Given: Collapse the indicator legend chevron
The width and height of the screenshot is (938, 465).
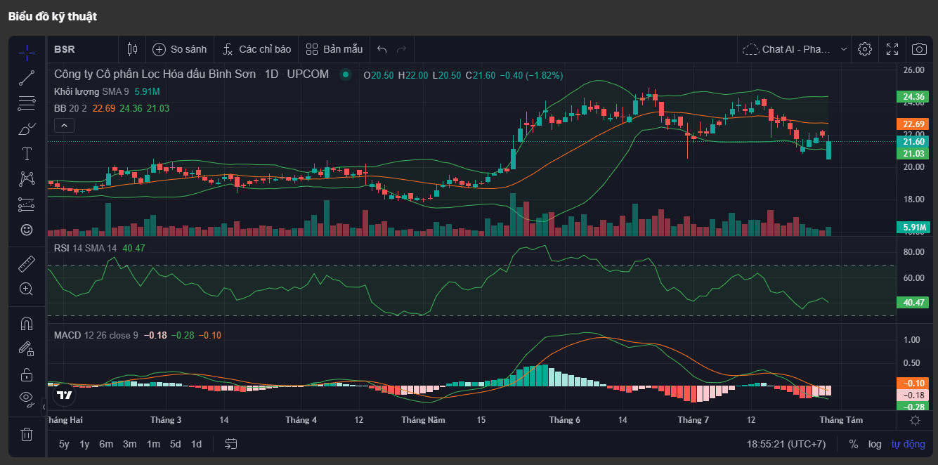Looking at the screenshot, I should coord(63,126).
